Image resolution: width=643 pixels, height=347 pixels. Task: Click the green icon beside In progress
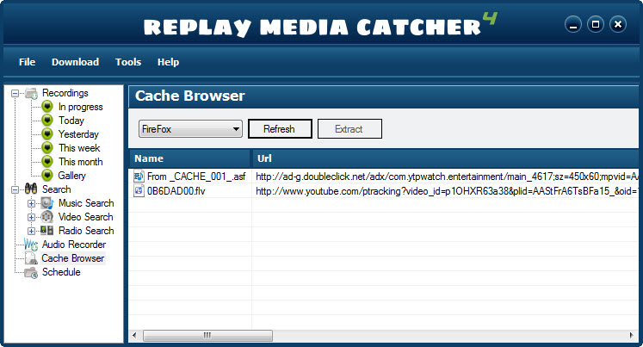[47, 107]
